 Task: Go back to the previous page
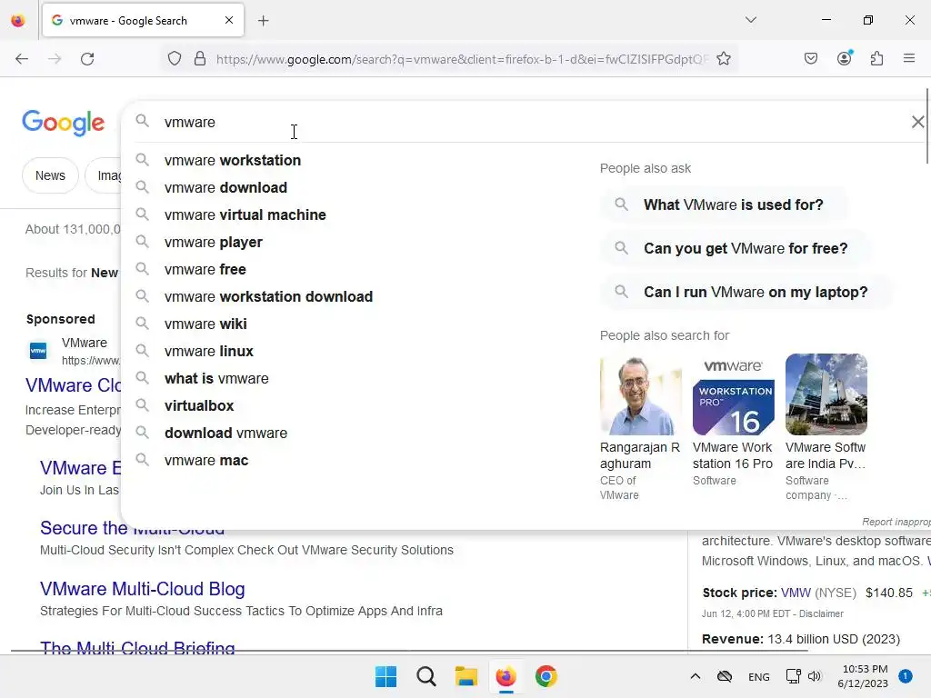pyautogui.click(x=22, y=59)
